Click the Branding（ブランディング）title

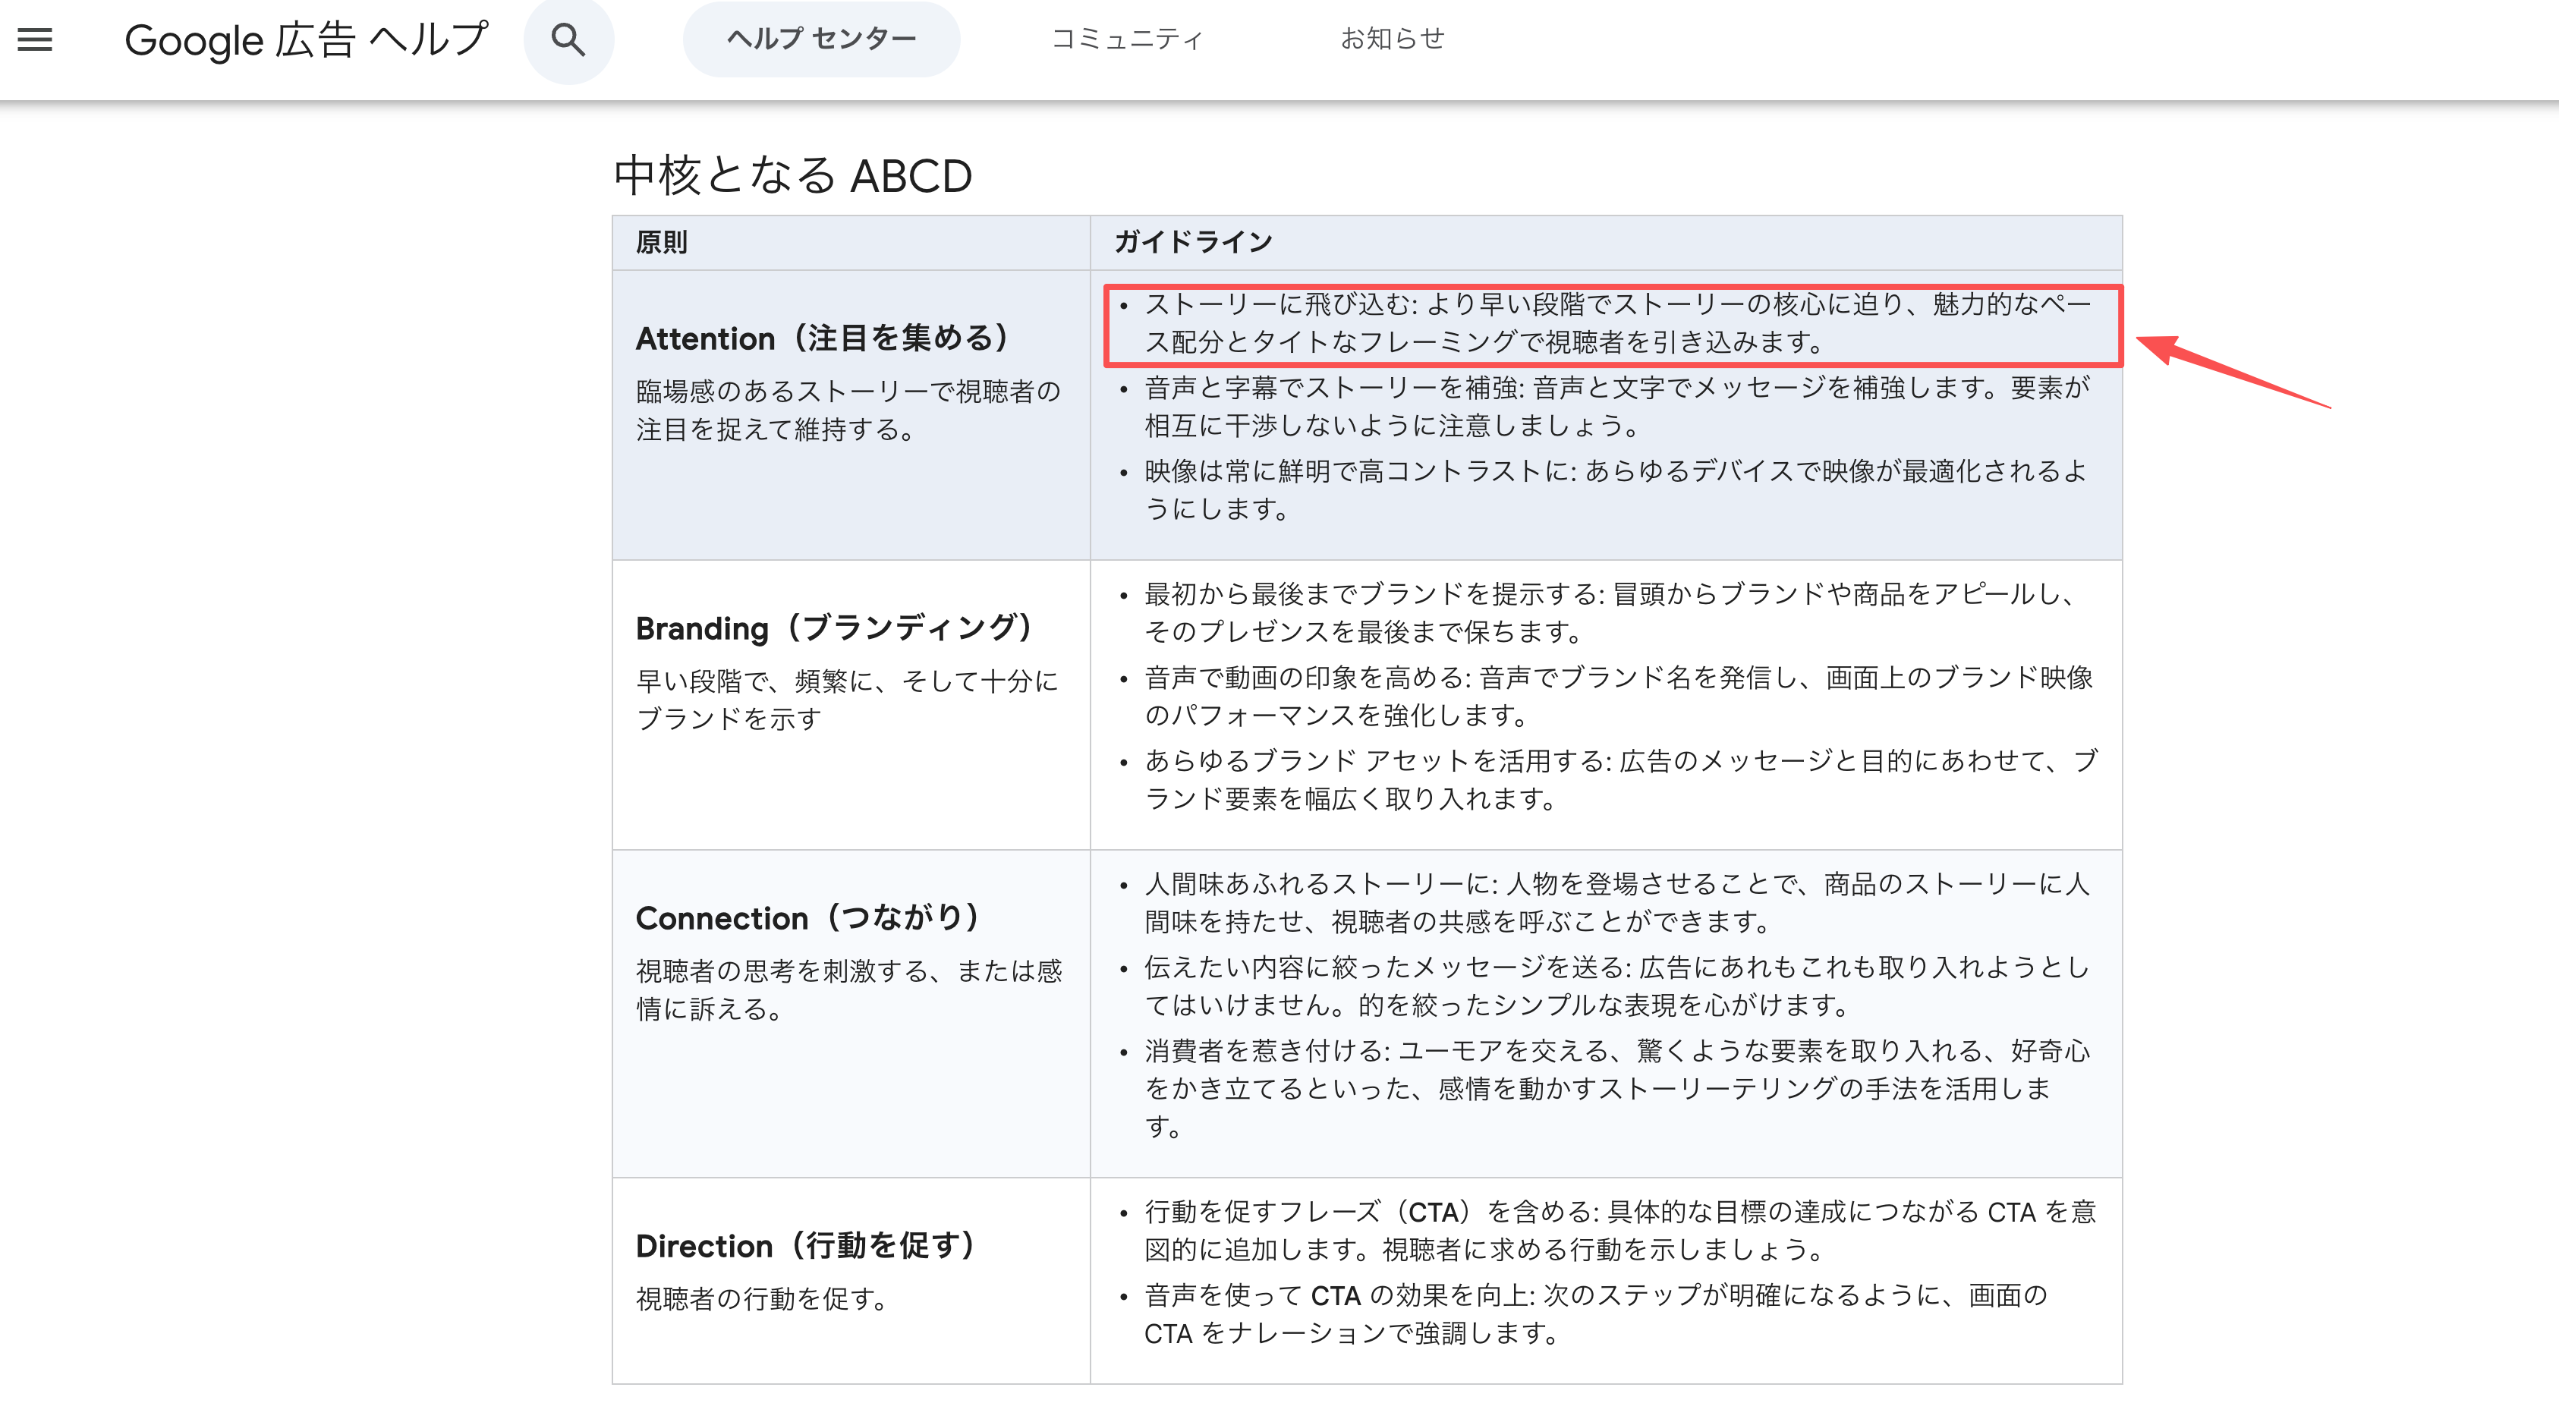pos(835,628)
